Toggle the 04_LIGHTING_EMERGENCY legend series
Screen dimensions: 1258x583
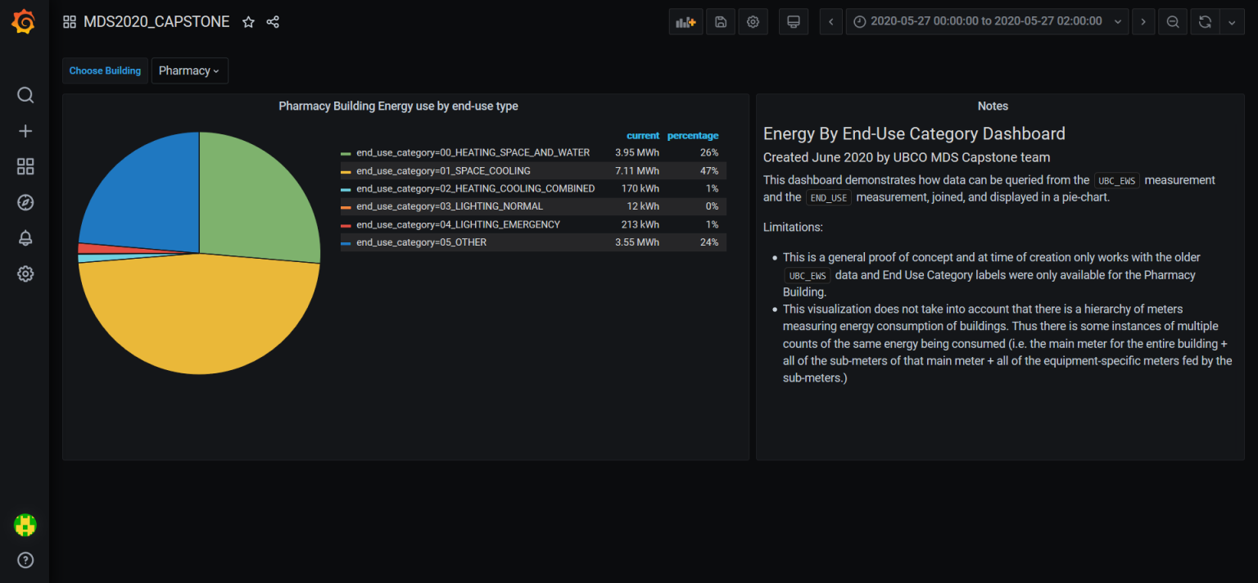[x=458, y=224]
